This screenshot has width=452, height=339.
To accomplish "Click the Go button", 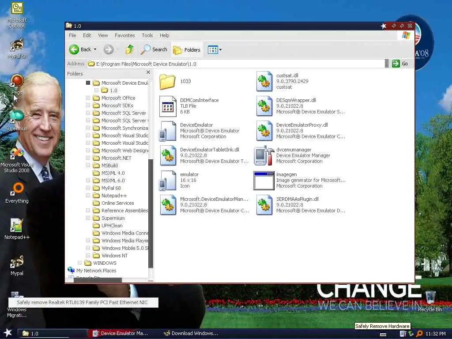I will (400, 64).
